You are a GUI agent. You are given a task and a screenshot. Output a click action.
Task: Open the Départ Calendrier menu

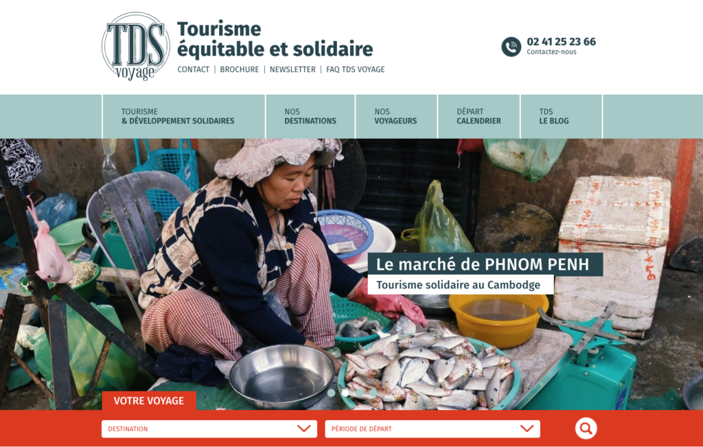479,117
